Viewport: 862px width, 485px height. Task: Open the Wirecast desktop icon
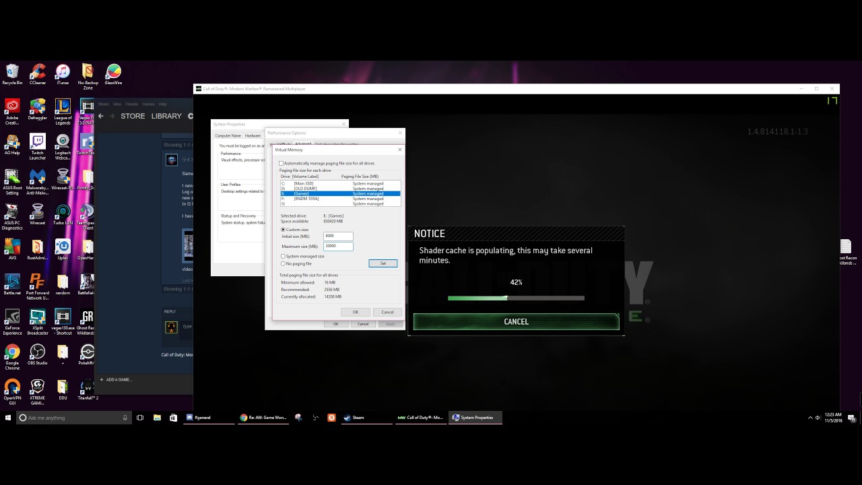[x=38, y=215]
